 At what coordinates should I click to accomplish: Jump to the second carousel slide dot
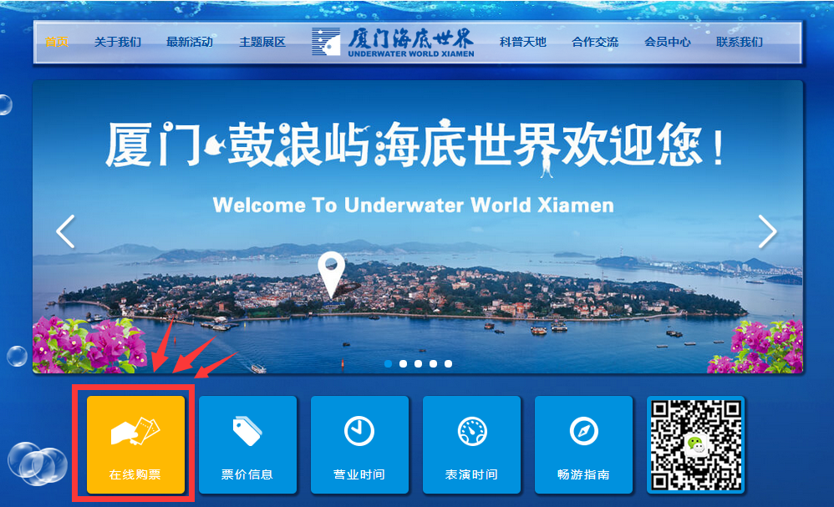point(403,363)
